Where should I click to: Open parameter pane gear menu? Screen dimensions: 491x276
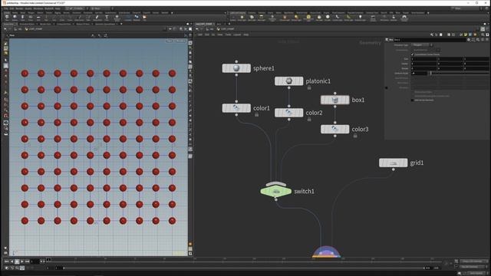pos(469,40)
